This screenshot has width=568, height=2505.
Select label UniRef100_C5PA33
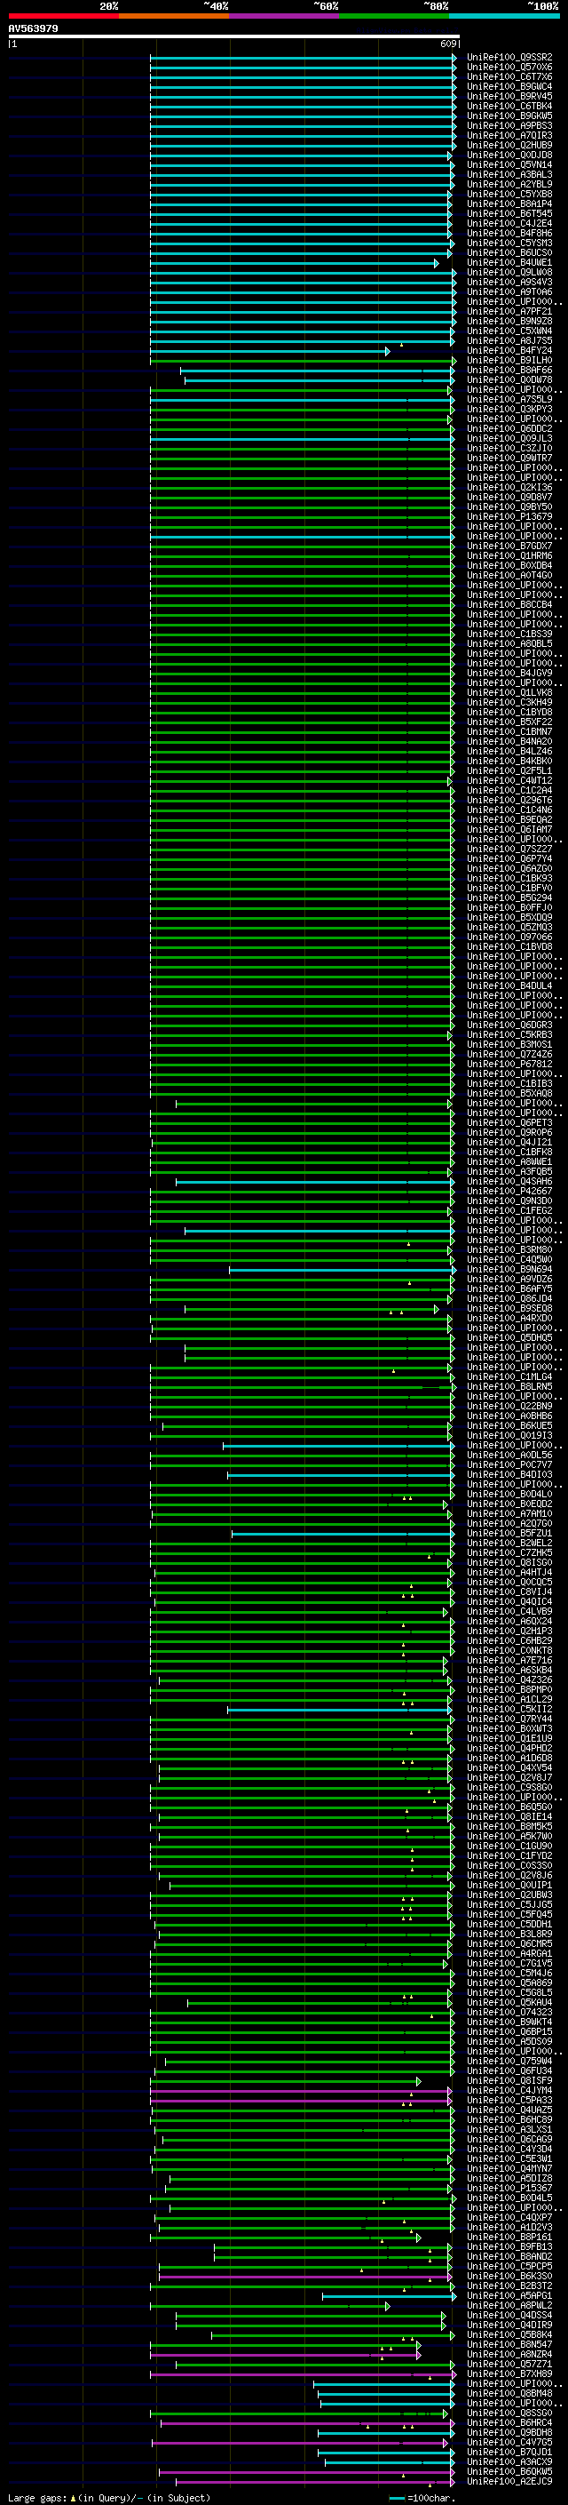click(x=509, y=2100)
